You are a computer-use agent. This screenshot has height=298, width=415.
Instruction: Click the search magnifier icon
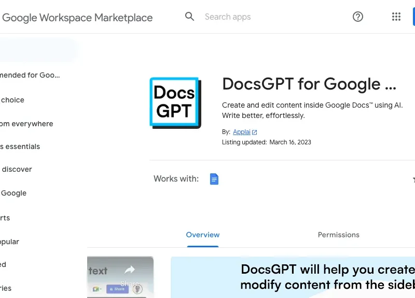coord(189,17)
